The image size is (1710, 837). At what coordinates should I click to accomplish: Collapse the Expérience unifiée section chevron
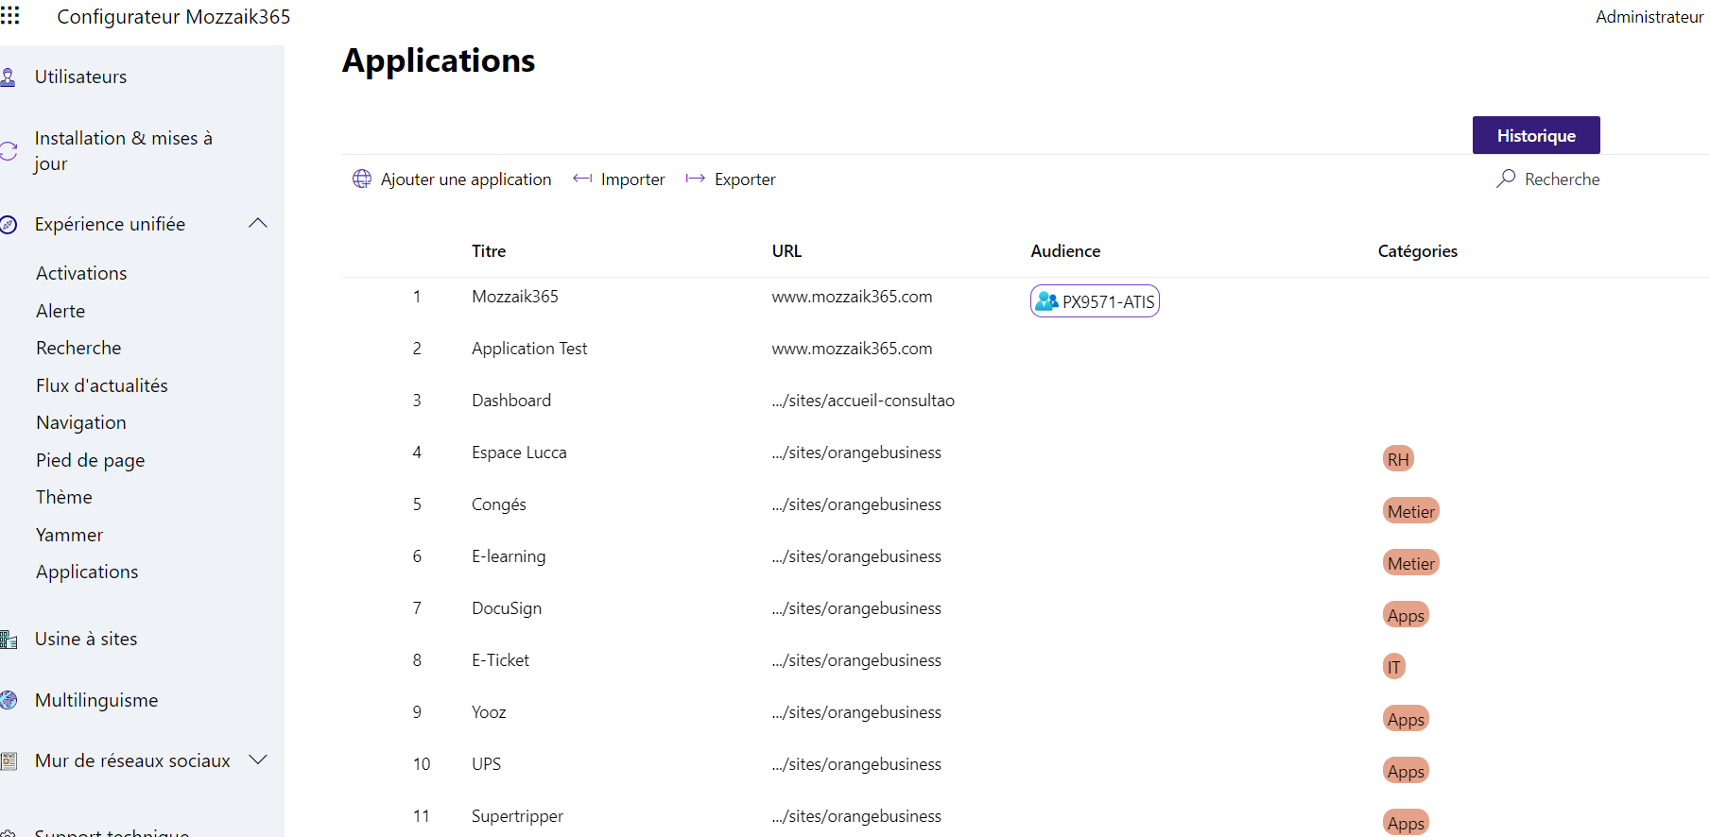(258, 223)
